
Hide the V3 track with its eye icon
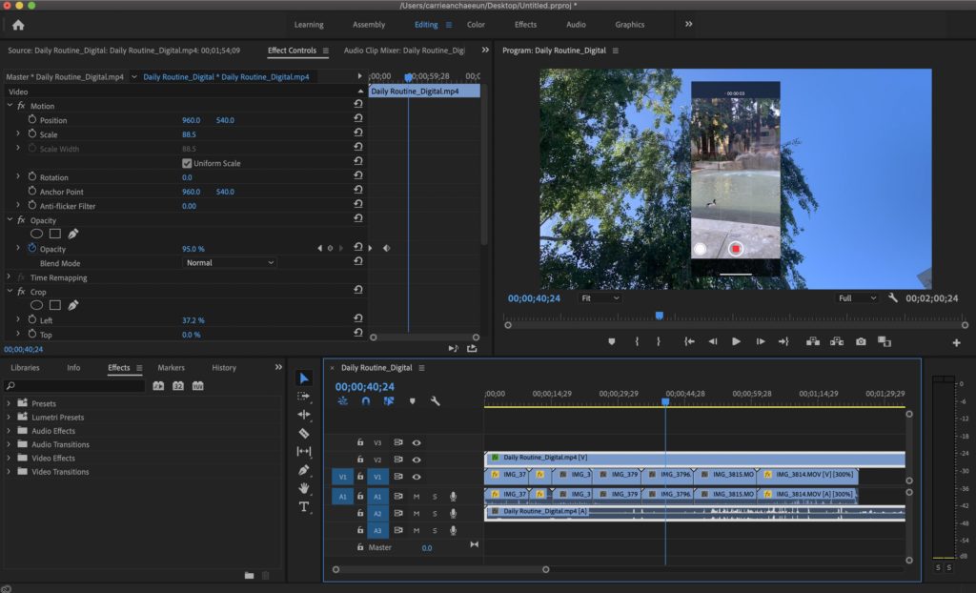click(417, 443)
